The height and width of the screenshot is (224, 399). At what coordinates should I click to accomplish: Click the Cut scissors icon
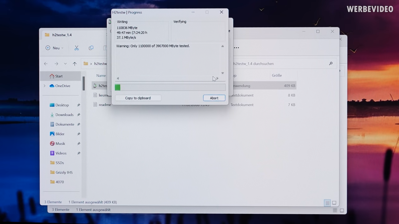[x=76, y=48]
